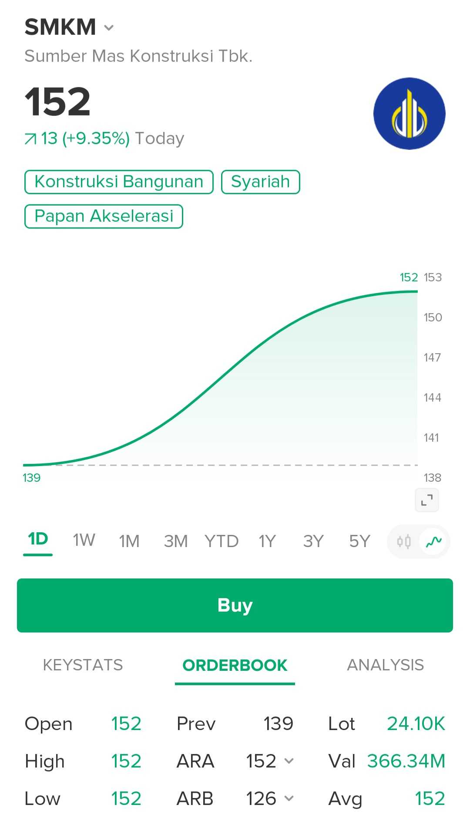The height and width of the screenshot is (825, 470).
Task: Expand the ARB value dropdown
Action: click(x=289, y=798)
